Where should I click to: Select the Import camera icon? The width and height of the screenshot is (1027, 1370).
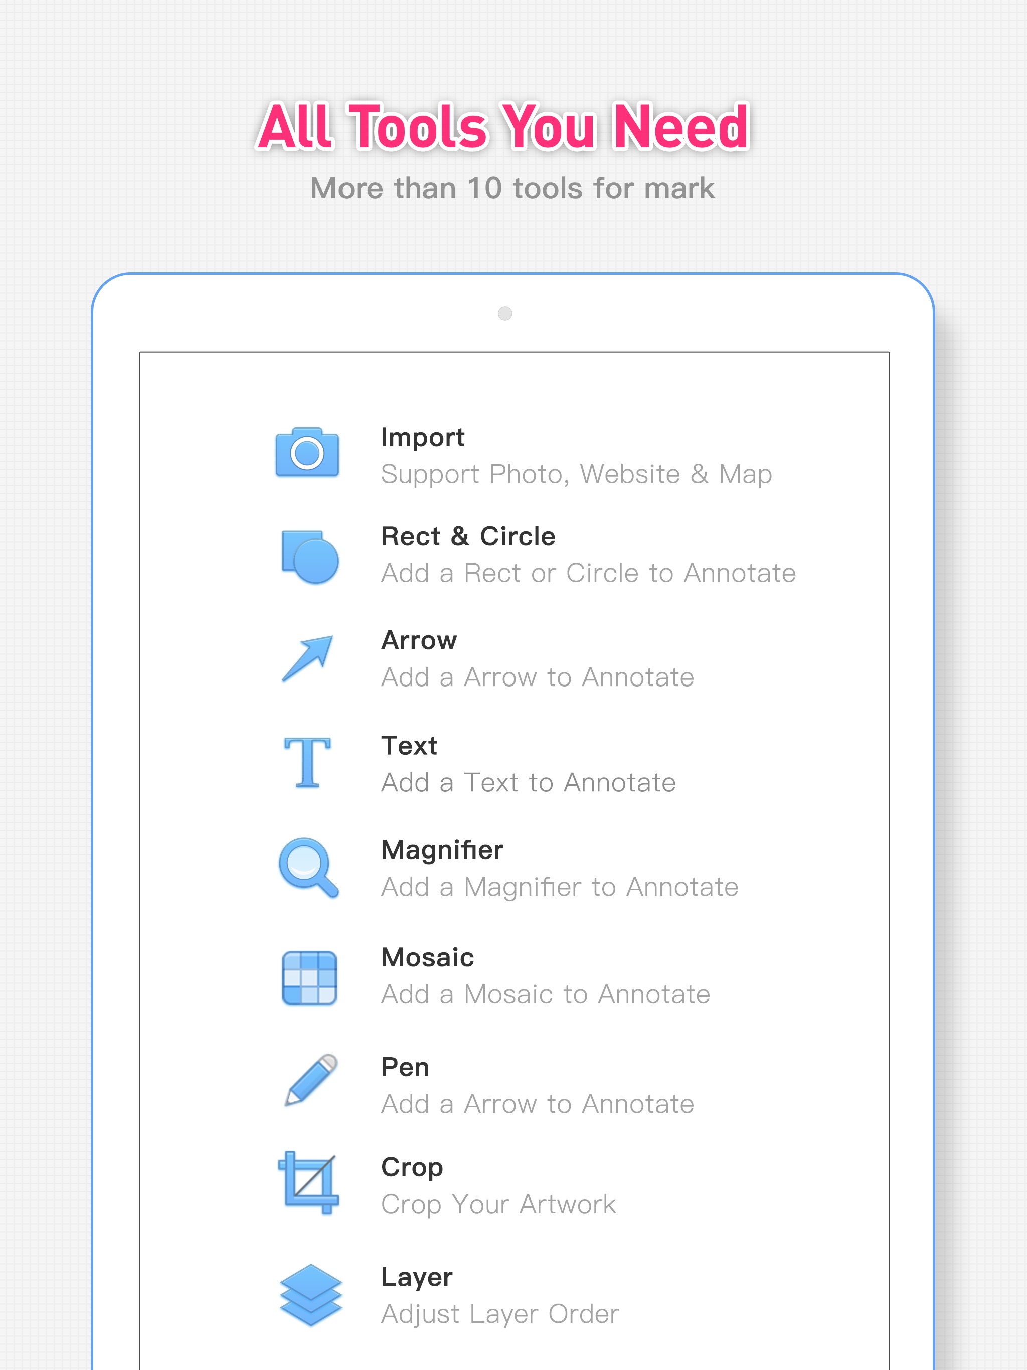point(307,452)
